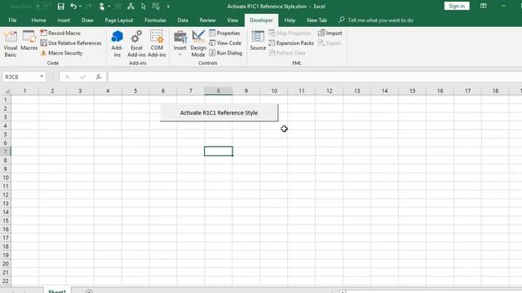Click the Name Box showing R7C8
This screenshot has height=293, width=522.
[20, 77]
